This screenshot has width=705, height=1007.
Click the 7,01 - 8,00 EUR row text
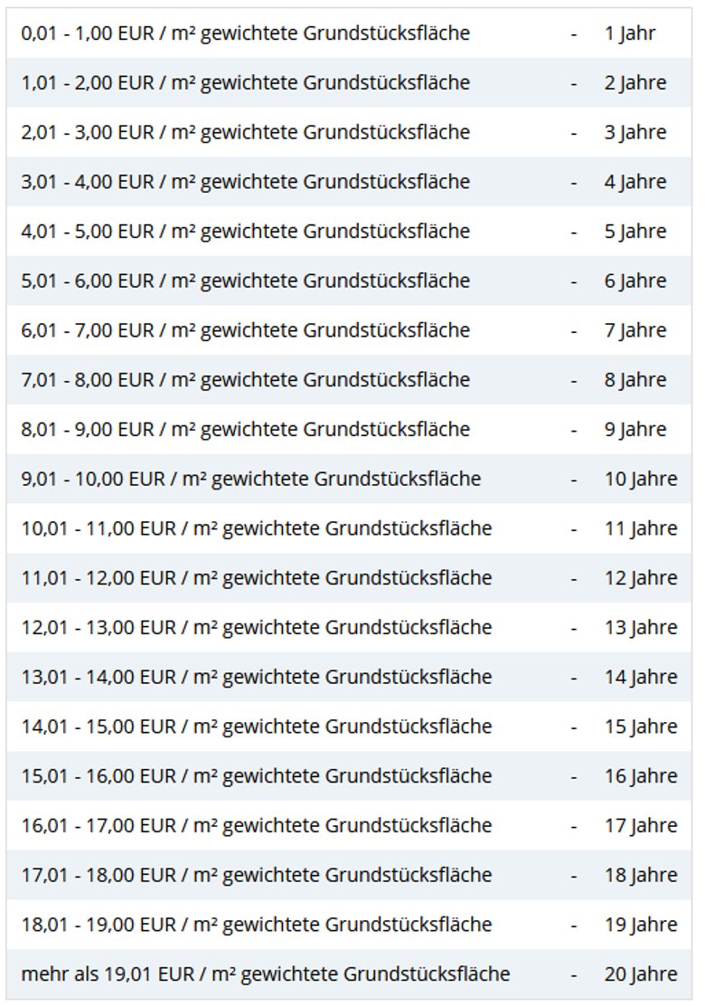245,380
